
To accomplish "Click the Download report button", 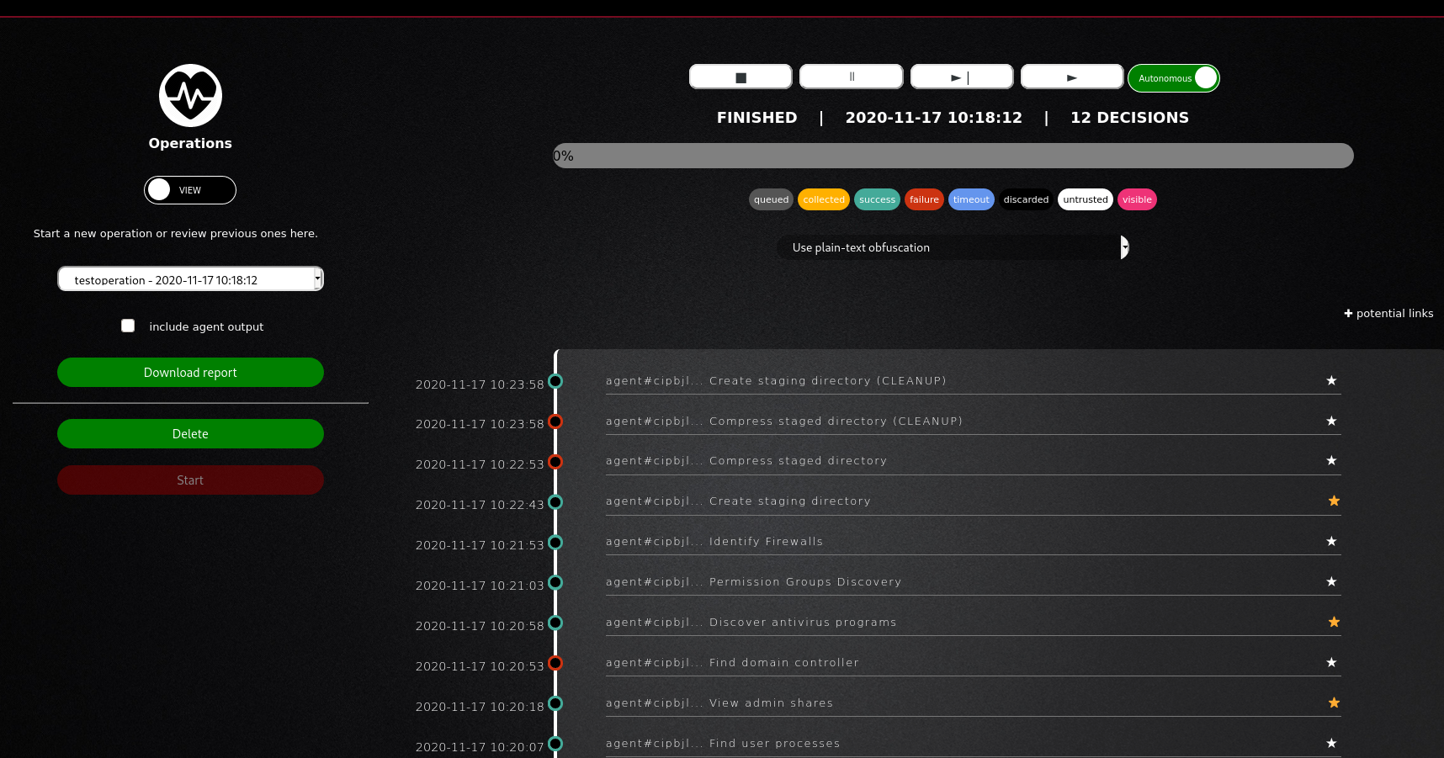I will pyautogui.click(x=190, y=373).
